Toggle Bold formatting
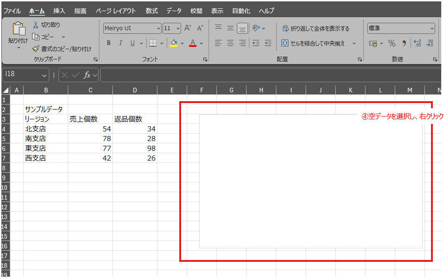444x279 pixels. (x=109, y=43)
